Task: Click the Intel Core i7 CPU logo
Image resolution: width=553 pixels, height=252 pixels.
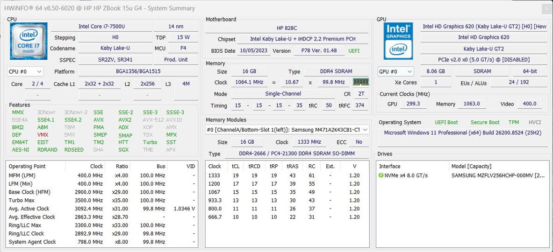Action: [x=29, y=41]
